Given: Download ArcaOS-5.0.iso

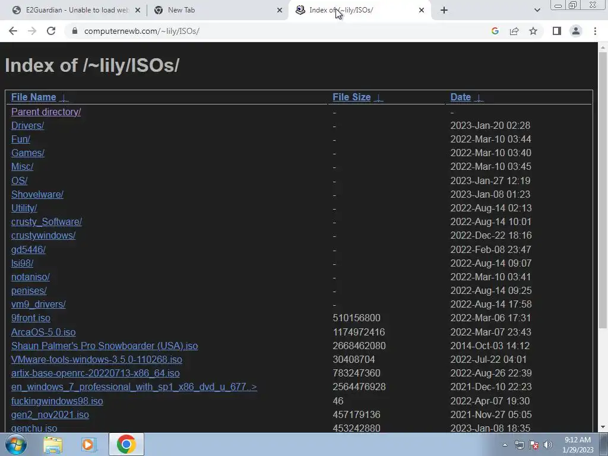Looking at the screenshot, I should 43,332.
